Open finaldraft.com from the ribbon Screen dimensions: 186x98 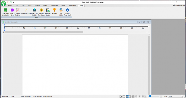pyautogui.click(x=26, y=11)
